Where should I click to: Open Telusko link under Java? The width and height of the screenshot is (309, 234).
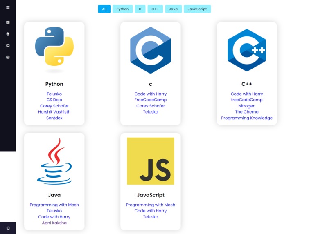54,211
